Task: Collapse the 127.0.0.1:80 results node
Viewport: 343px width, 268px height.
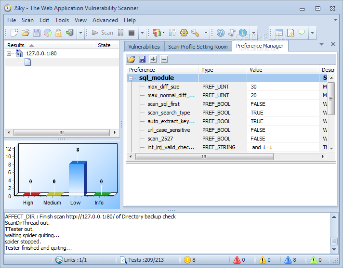Action: pyautogui.click(x=9, y=53)
